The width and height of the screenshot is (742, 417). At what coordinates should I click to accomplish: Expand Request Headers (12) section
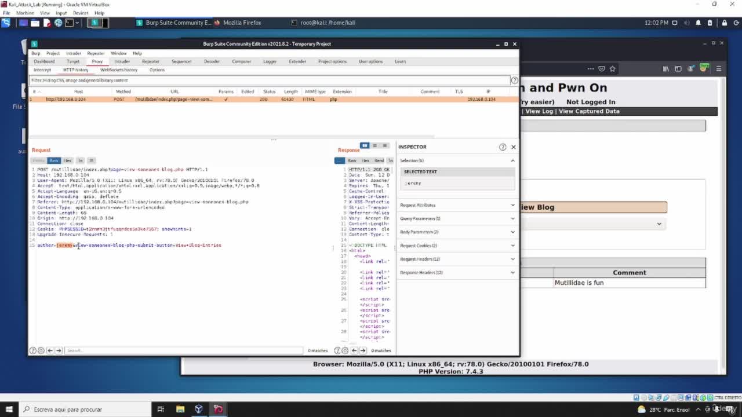(x=512, y=259)
